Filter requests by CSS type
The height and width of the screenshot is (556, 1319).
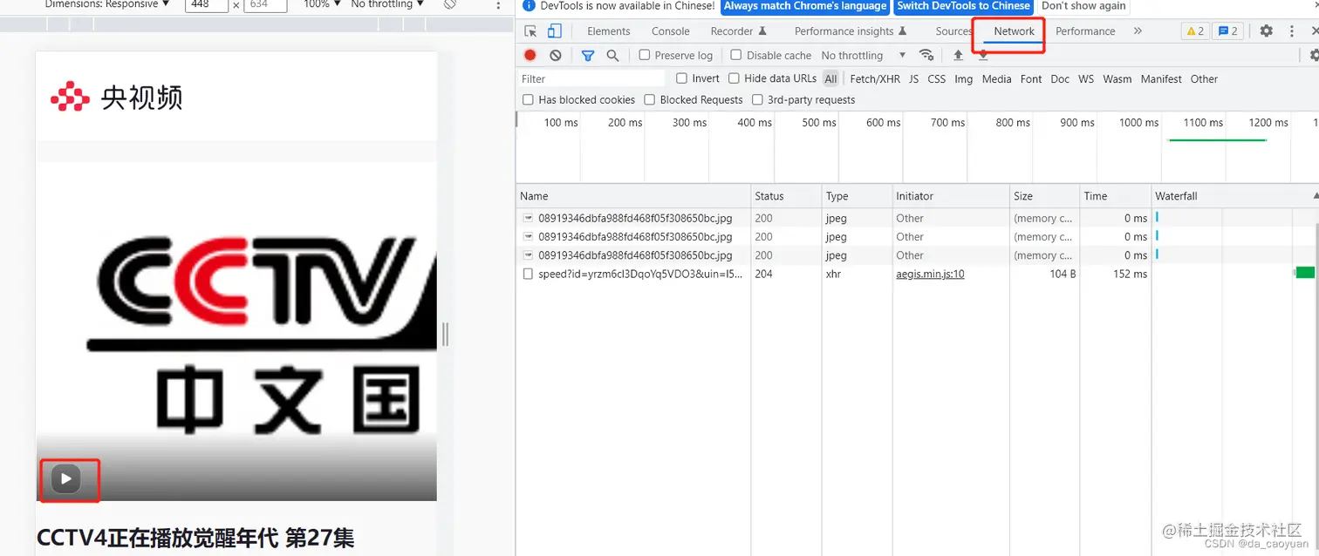(936, 78)
